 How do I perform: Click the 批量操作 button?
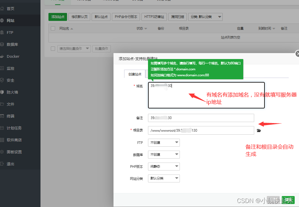coord(102,49)
